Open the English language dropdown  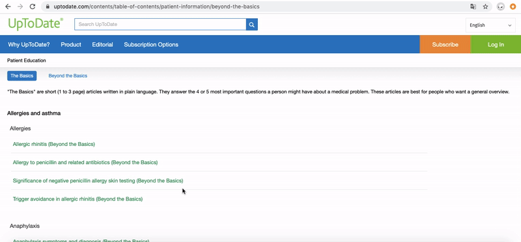pyautogui.click(x=490, y=25)
